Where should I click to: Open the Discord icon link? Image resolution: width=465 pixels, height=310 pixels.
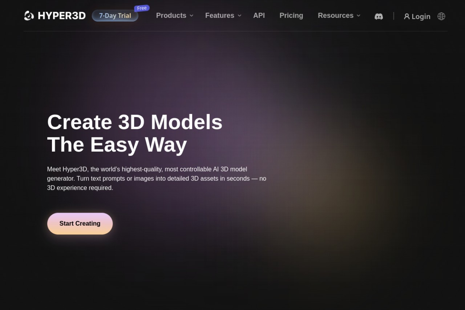(379, 16)
